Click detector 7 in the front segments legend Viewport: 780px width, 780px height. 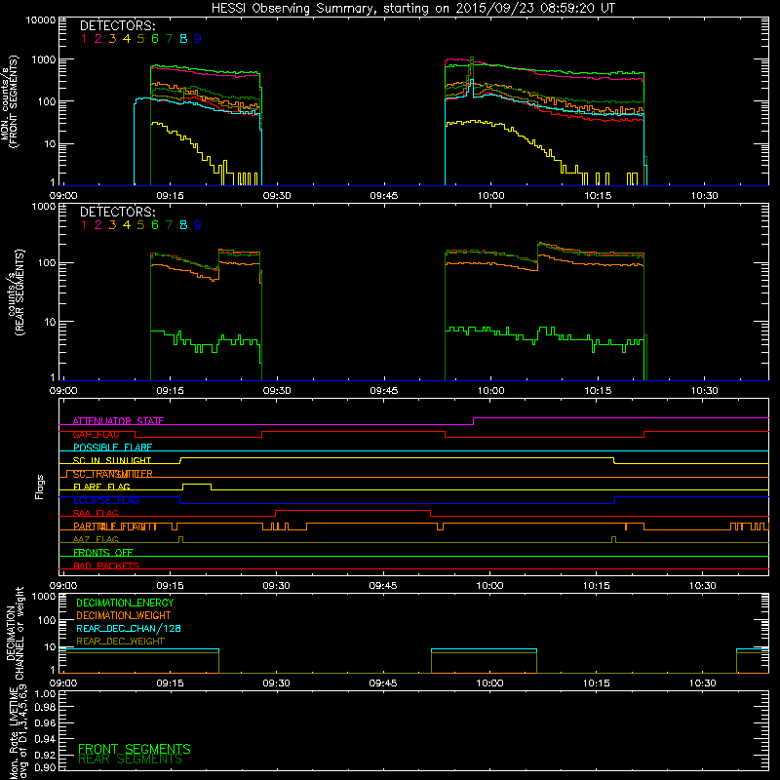[x=169, y=39]
